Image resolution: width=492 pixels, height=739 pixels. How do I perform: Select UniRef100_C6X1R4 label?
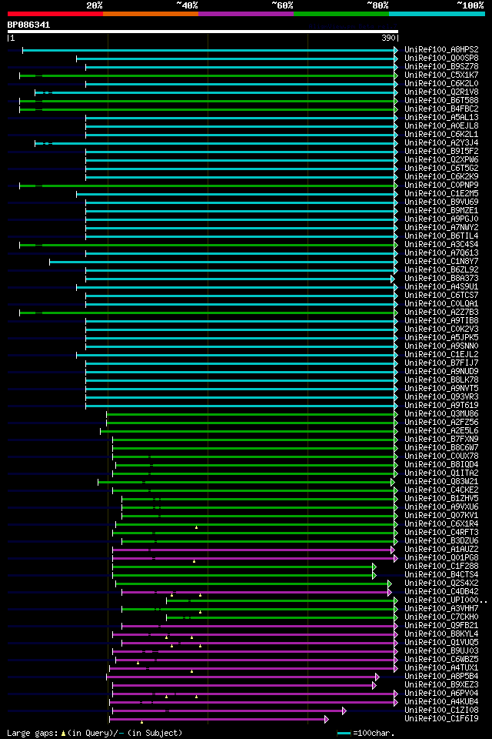coord(441,524)
